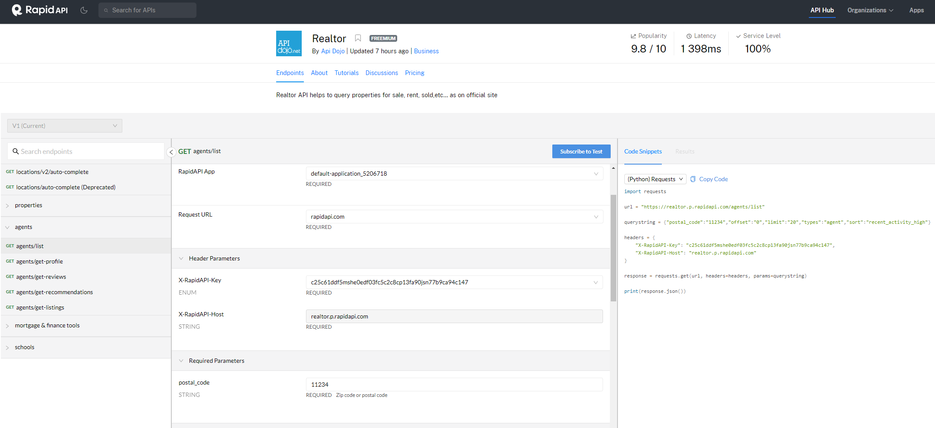Click the 9.8 / 10 popularity score

point(649,49)
